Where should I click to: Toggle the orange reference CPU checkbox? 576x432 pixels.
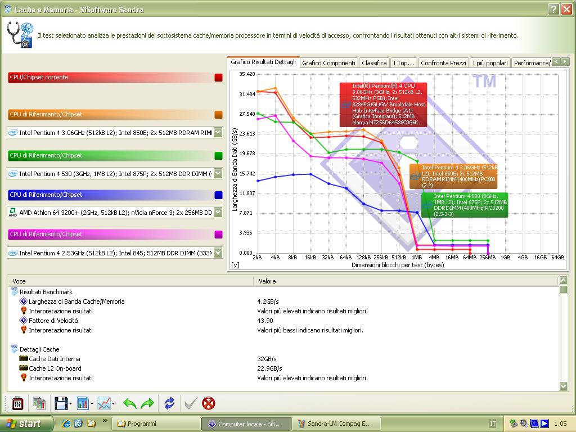click(218, 115)
